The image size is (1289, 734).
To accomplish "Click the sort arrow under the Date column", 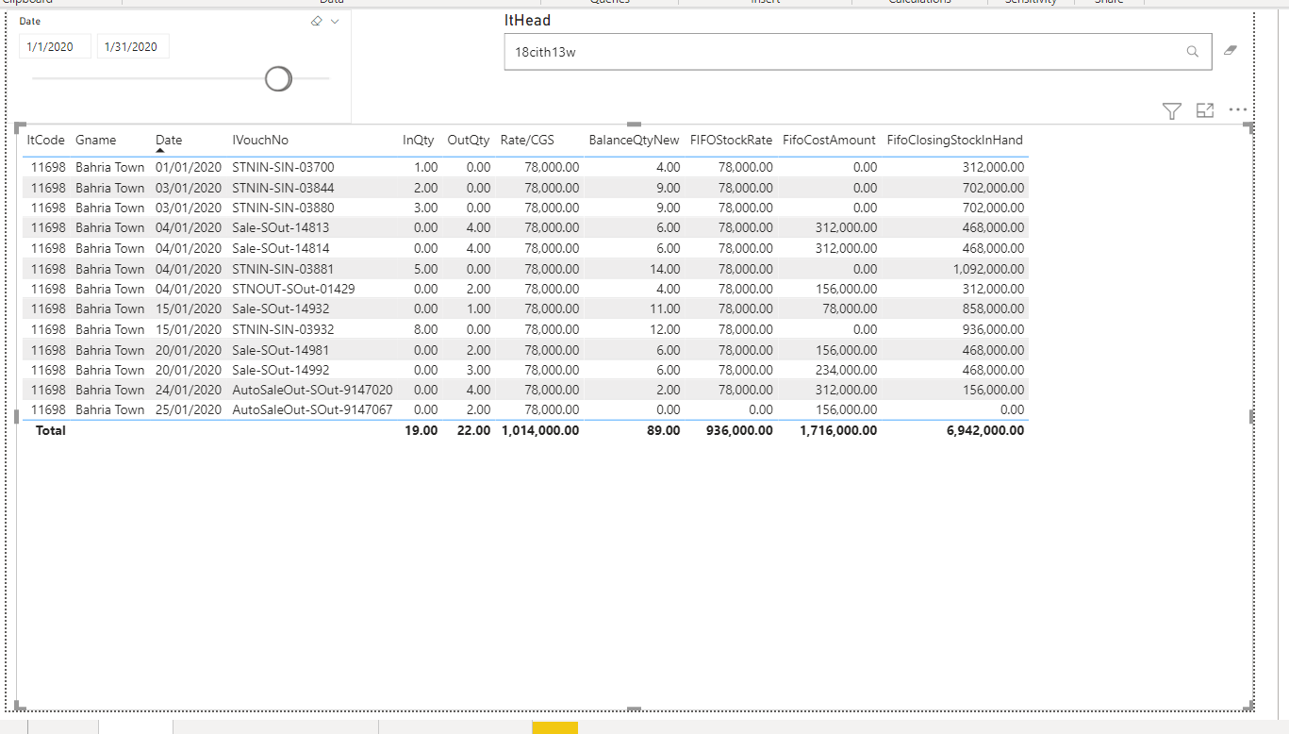I will (x=160, y=150).
